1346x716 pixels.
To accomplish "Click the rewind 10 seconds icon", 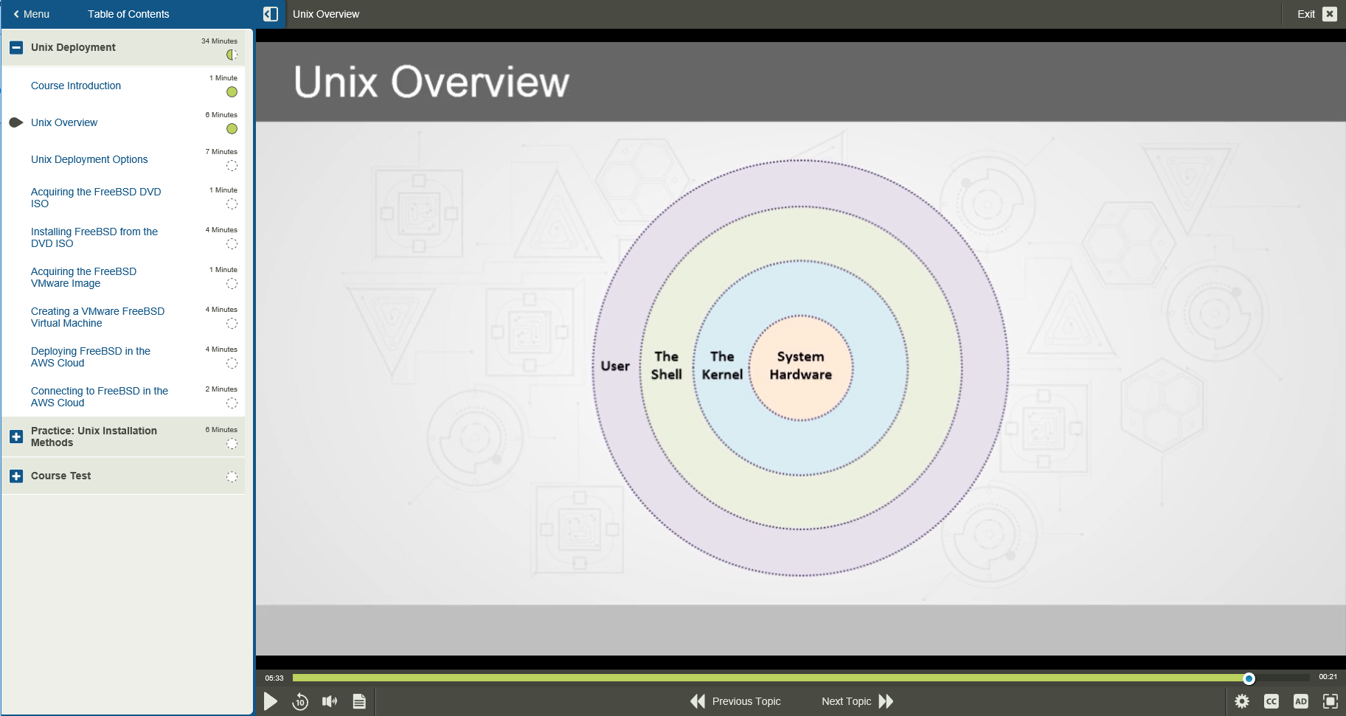I will tap(300, 701).
